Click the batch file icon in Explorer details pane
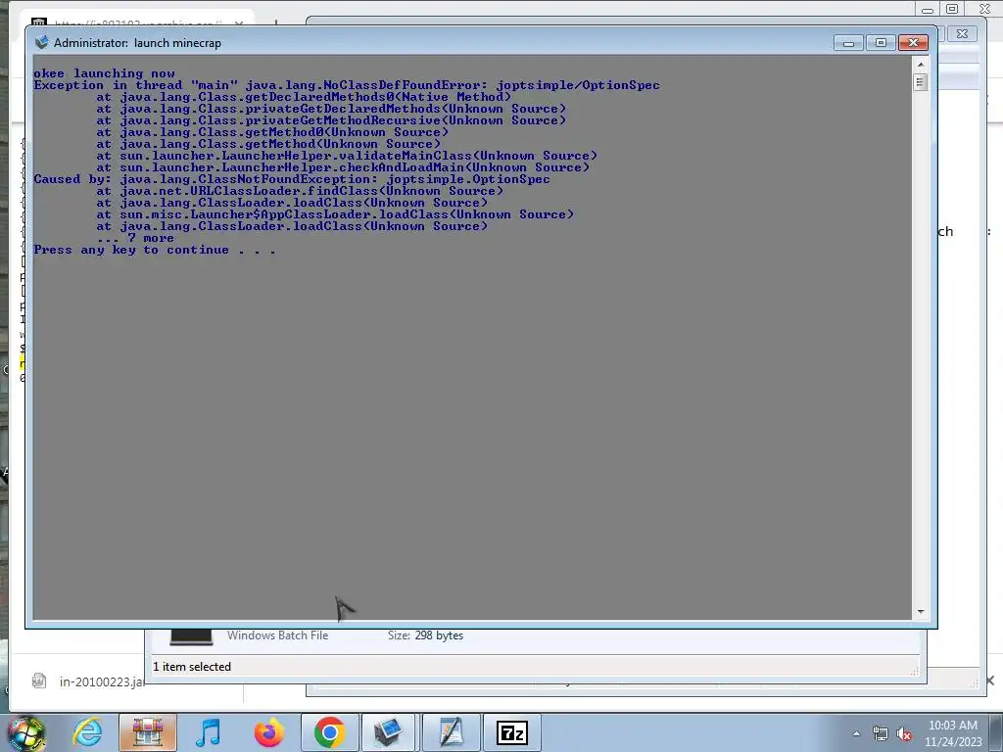The width and height of the screenshot is (1003, 752). [191, 637]
